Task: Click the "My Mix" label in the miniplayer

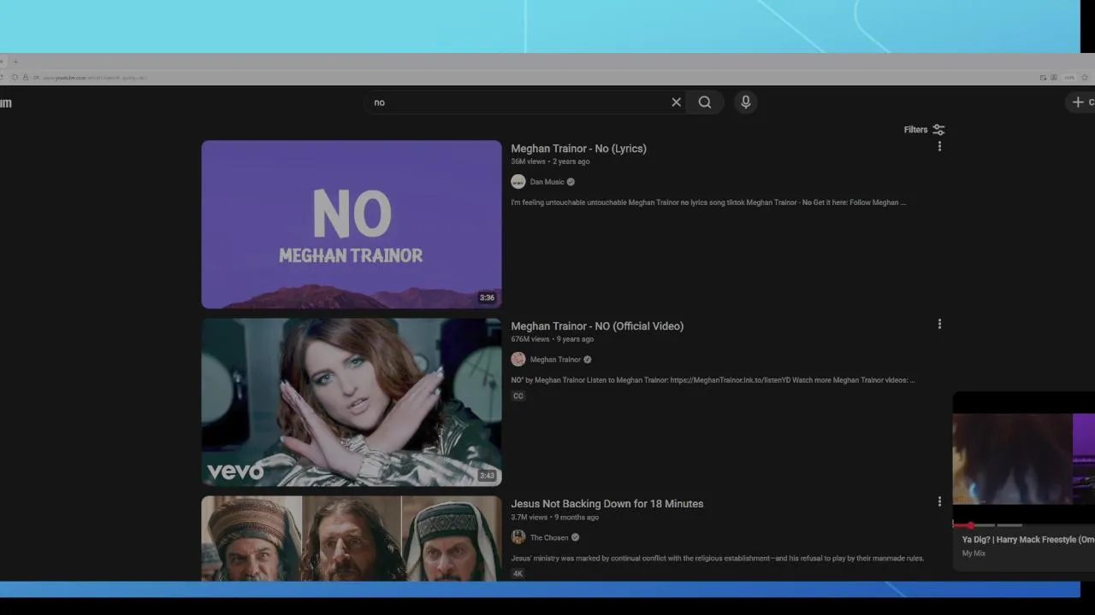Action: click(x=974, y=553)
